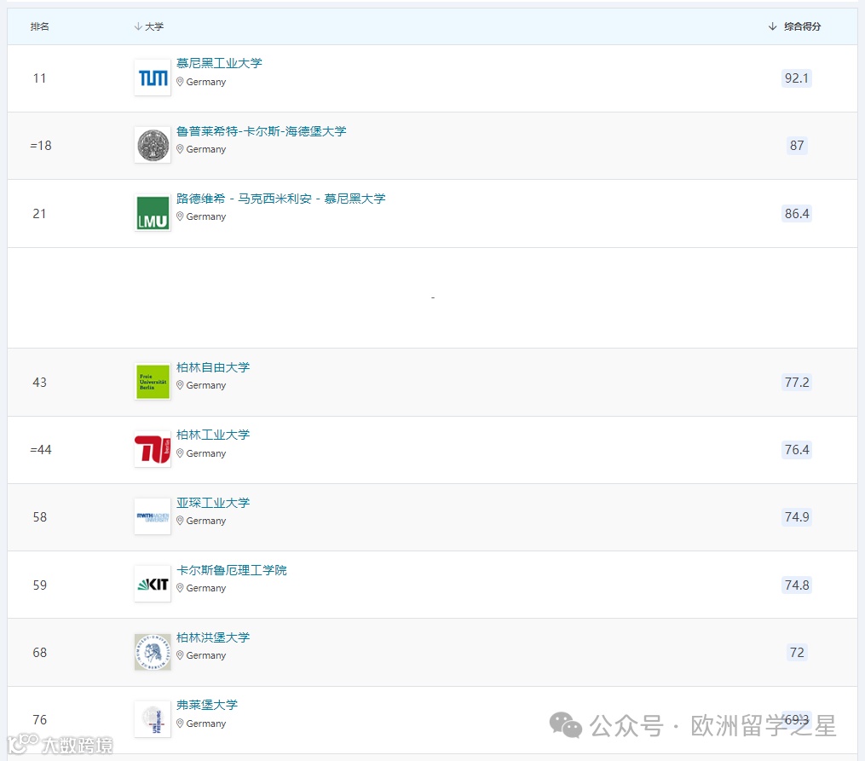This screenshot has width=865, height=761.
Task: Expand the empty row showing a dash
Action: click(432, 297)
